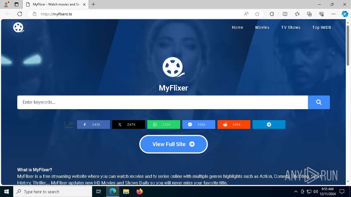Open File Explorer from taskbar

tap(126, 192)
